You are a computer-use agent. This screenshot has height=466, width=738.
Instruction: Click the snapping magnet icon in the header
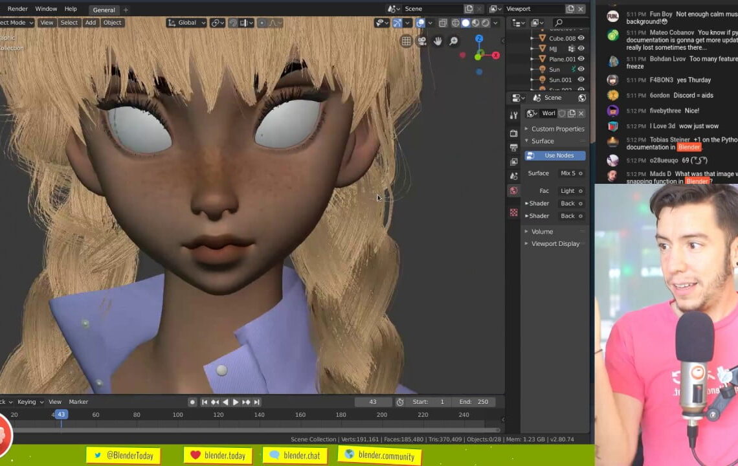pos(232,23)
